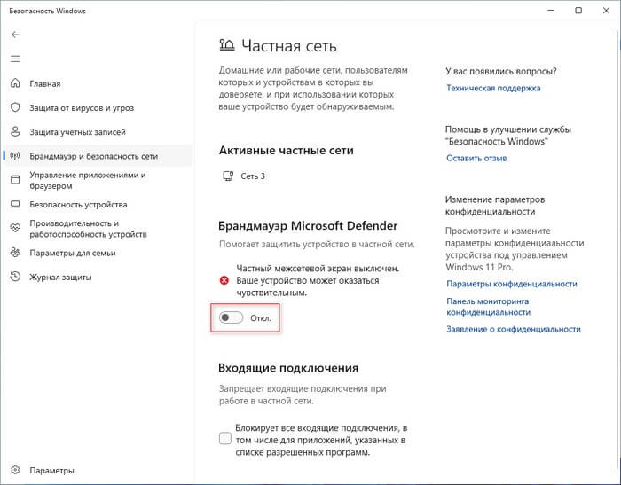Click the Параметры gear icon
621x485 pixels.
pos(15,470)
